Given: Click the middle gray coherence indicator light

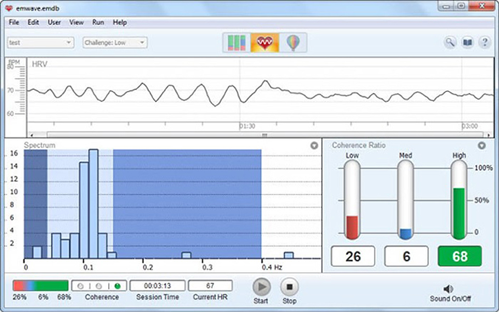Looking at the screenshot, I should click(x=99, y=286).
